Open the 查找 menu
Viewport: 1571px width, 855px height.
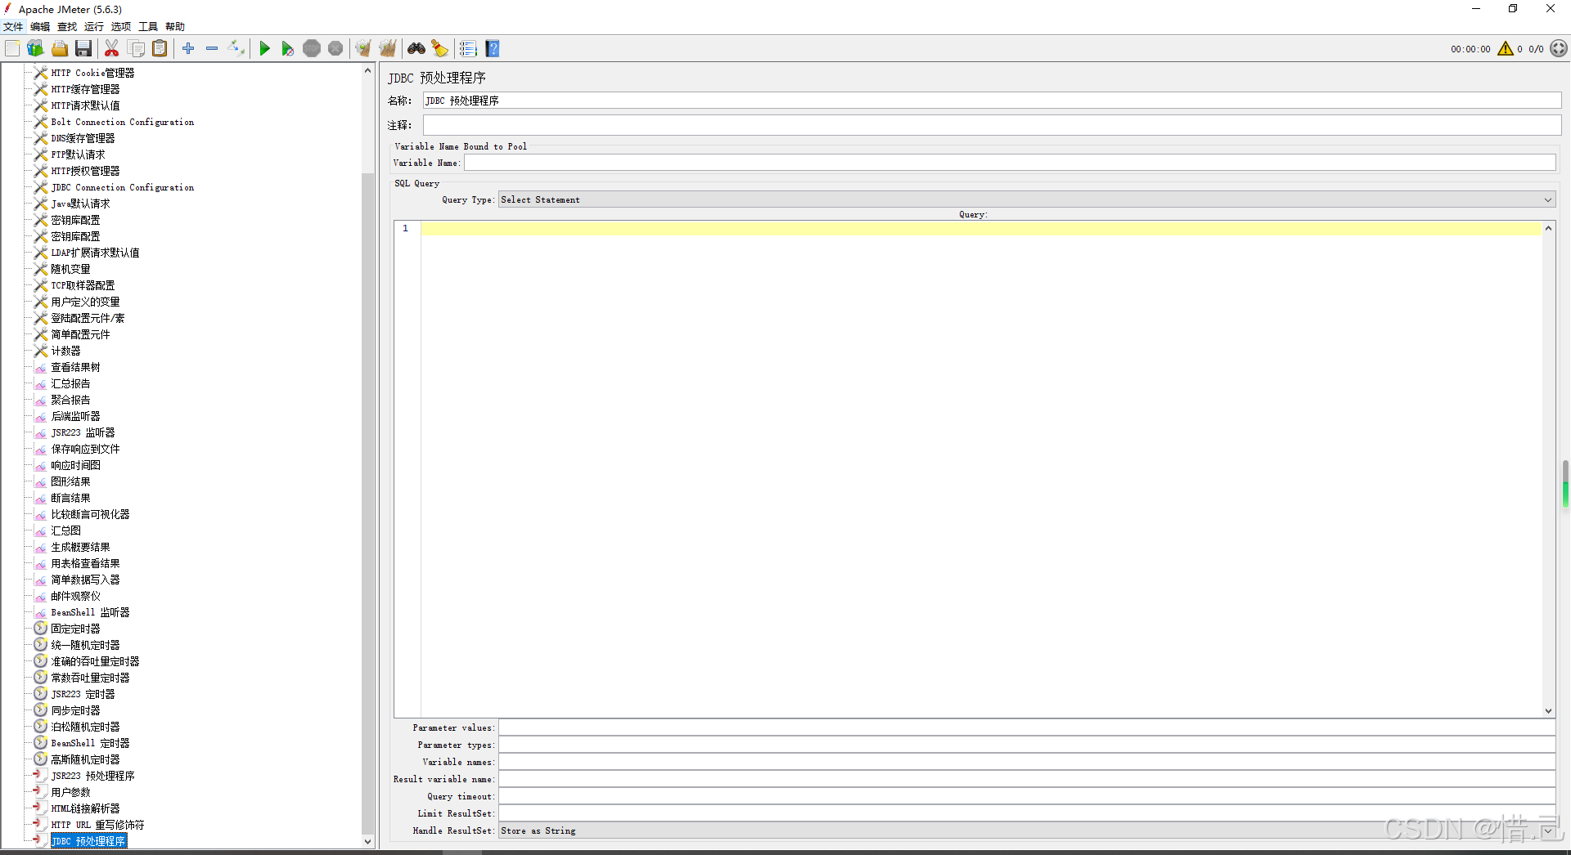click(67, 27)
